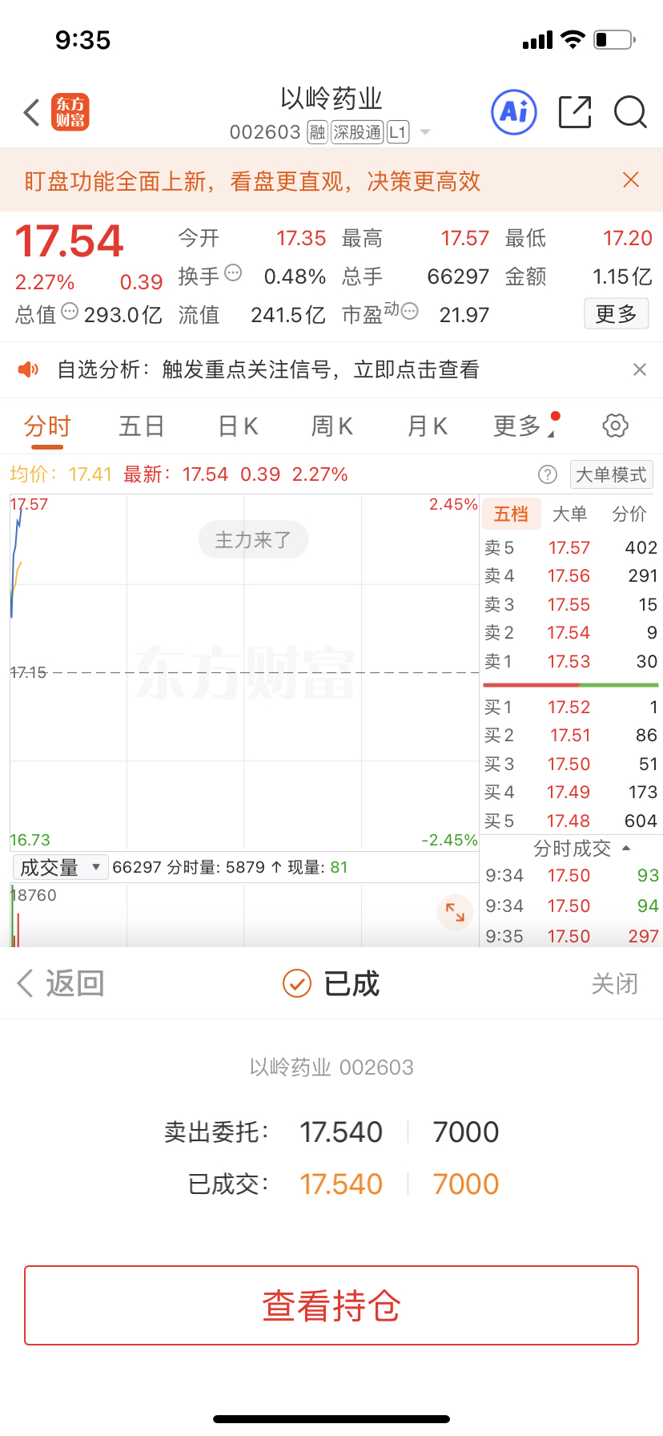Dismiss the 自选分析 notice

(639, 369)
